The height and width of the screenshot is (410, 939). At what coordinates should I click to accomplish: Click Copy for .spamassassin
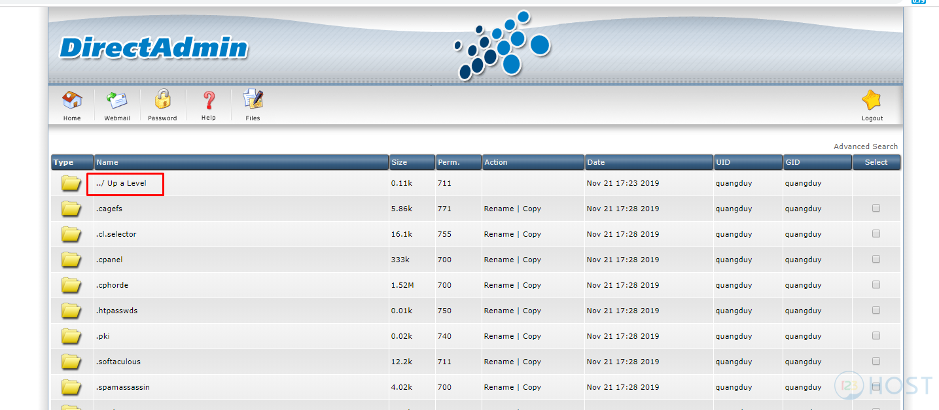tap(532, 388)
